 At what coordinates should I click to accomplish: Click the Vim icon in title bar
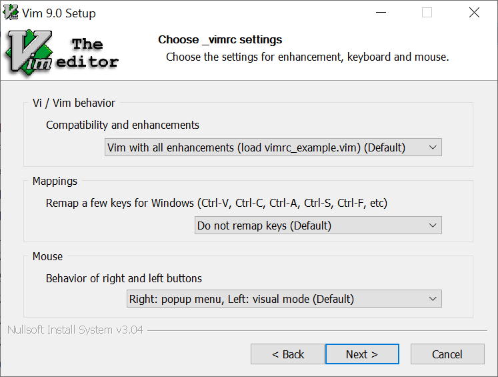11,13
